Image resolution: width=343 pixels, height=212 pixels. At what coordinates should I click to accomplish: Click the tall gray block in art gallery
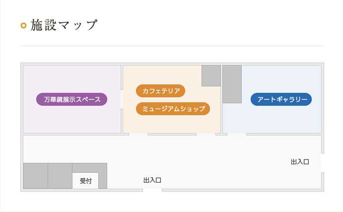click(x=232, y=84)
